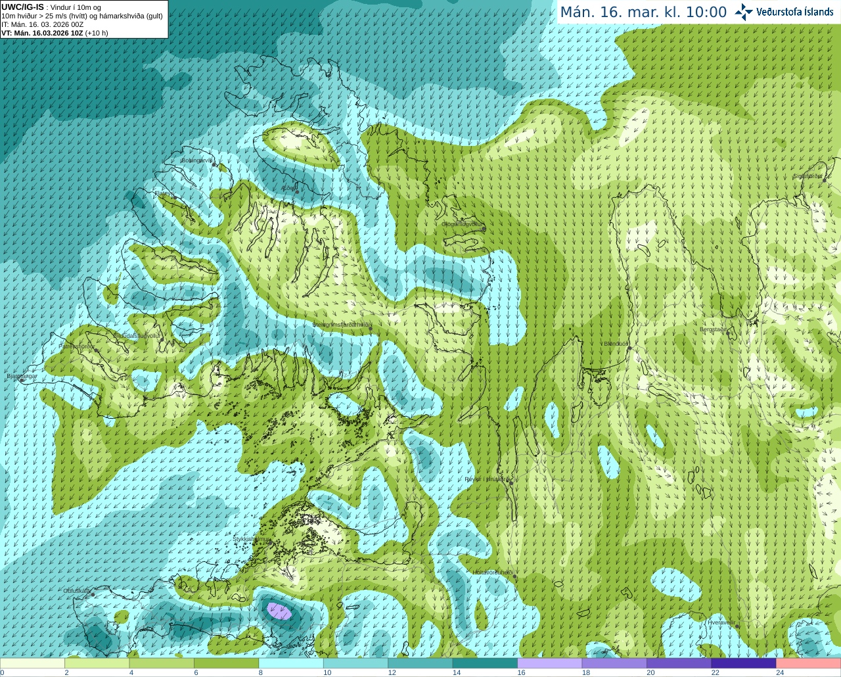Viewport: 841px width, 677px height.
Task: Click the VT: Mán. 16.03.2026 10Z line
Action: [x=55, y=33]
